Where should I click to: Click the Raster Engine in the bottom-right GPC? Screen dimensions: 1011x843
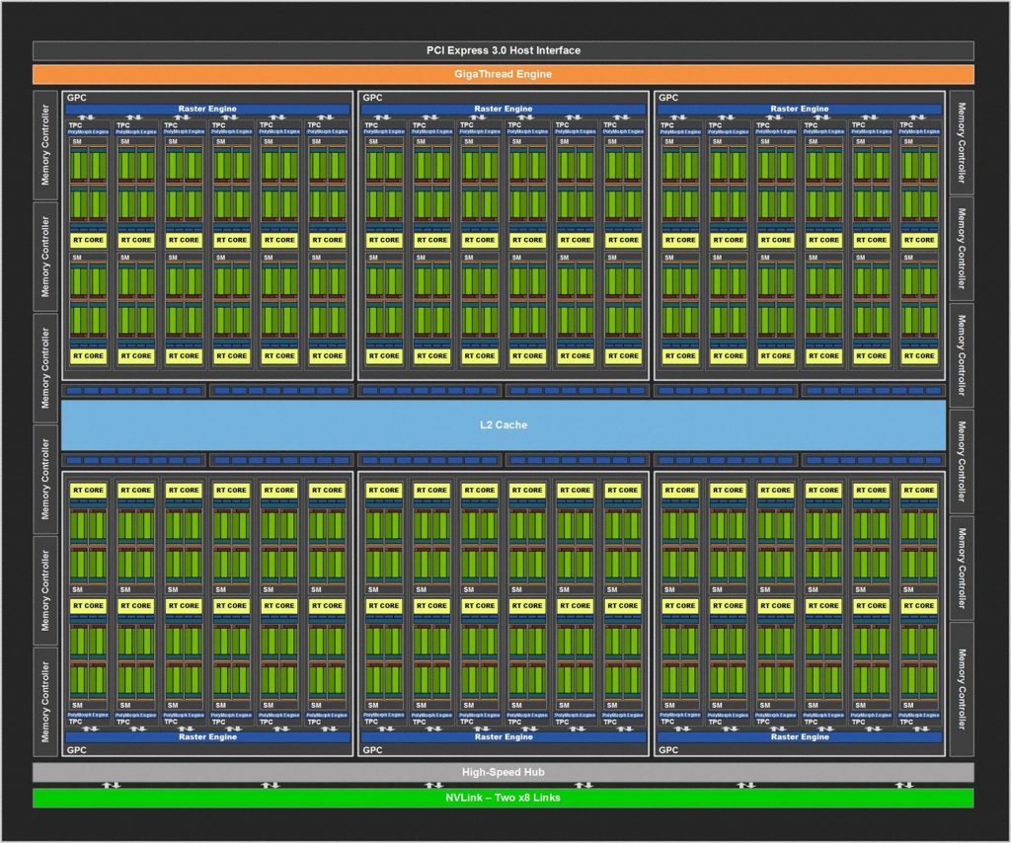pyautogui.click(x=800, y=736)
